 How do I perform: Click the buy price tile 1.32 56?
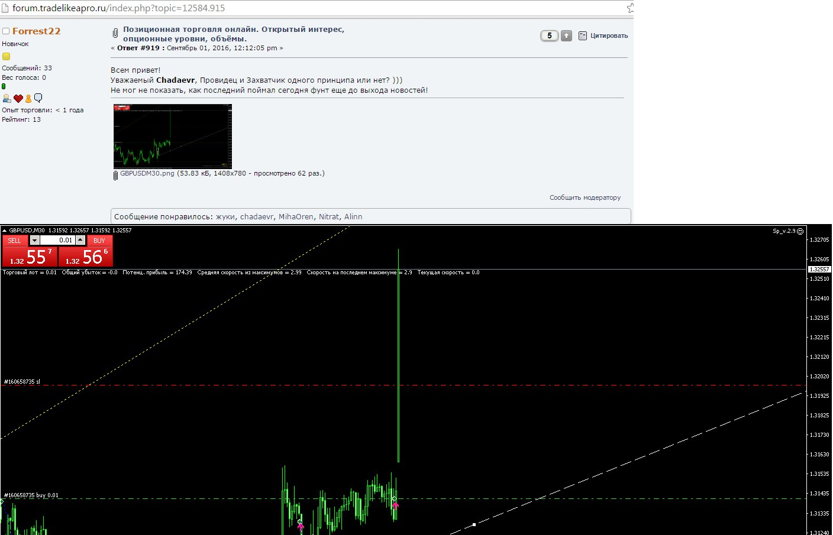(x=85, y=257)
